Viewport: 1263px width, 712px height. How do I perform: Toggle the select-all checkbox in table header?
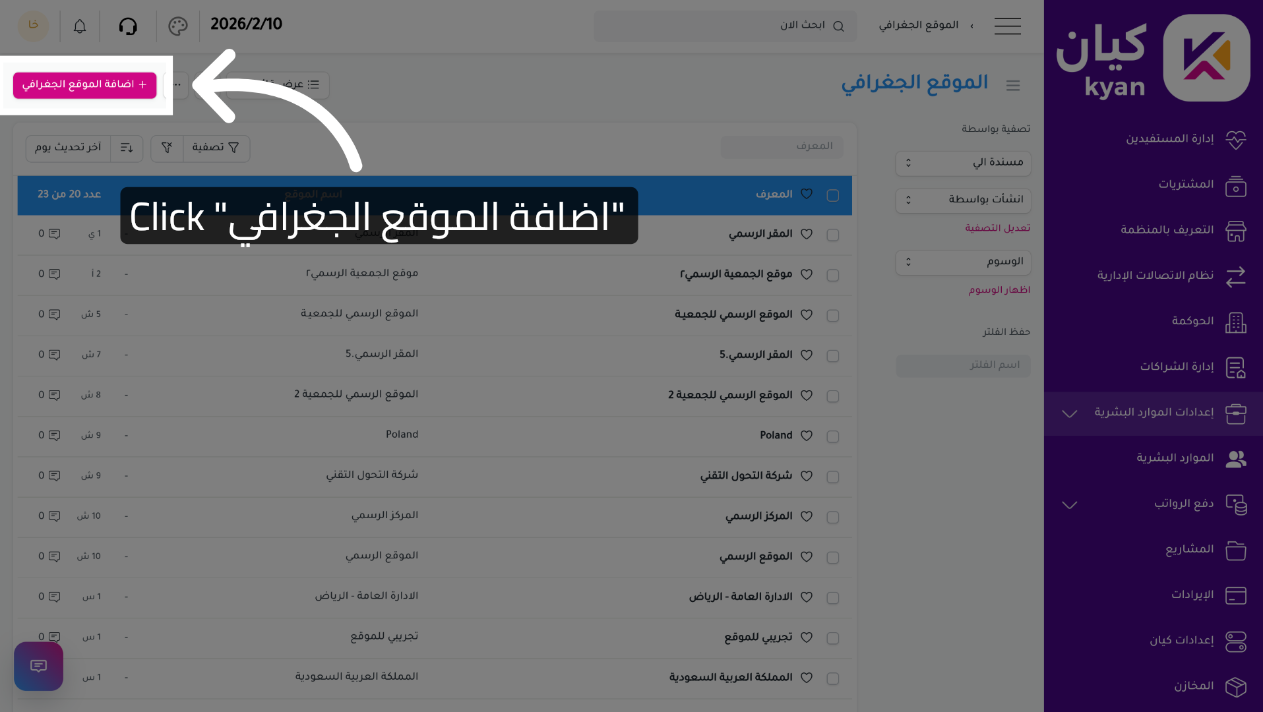click(832, 195)
